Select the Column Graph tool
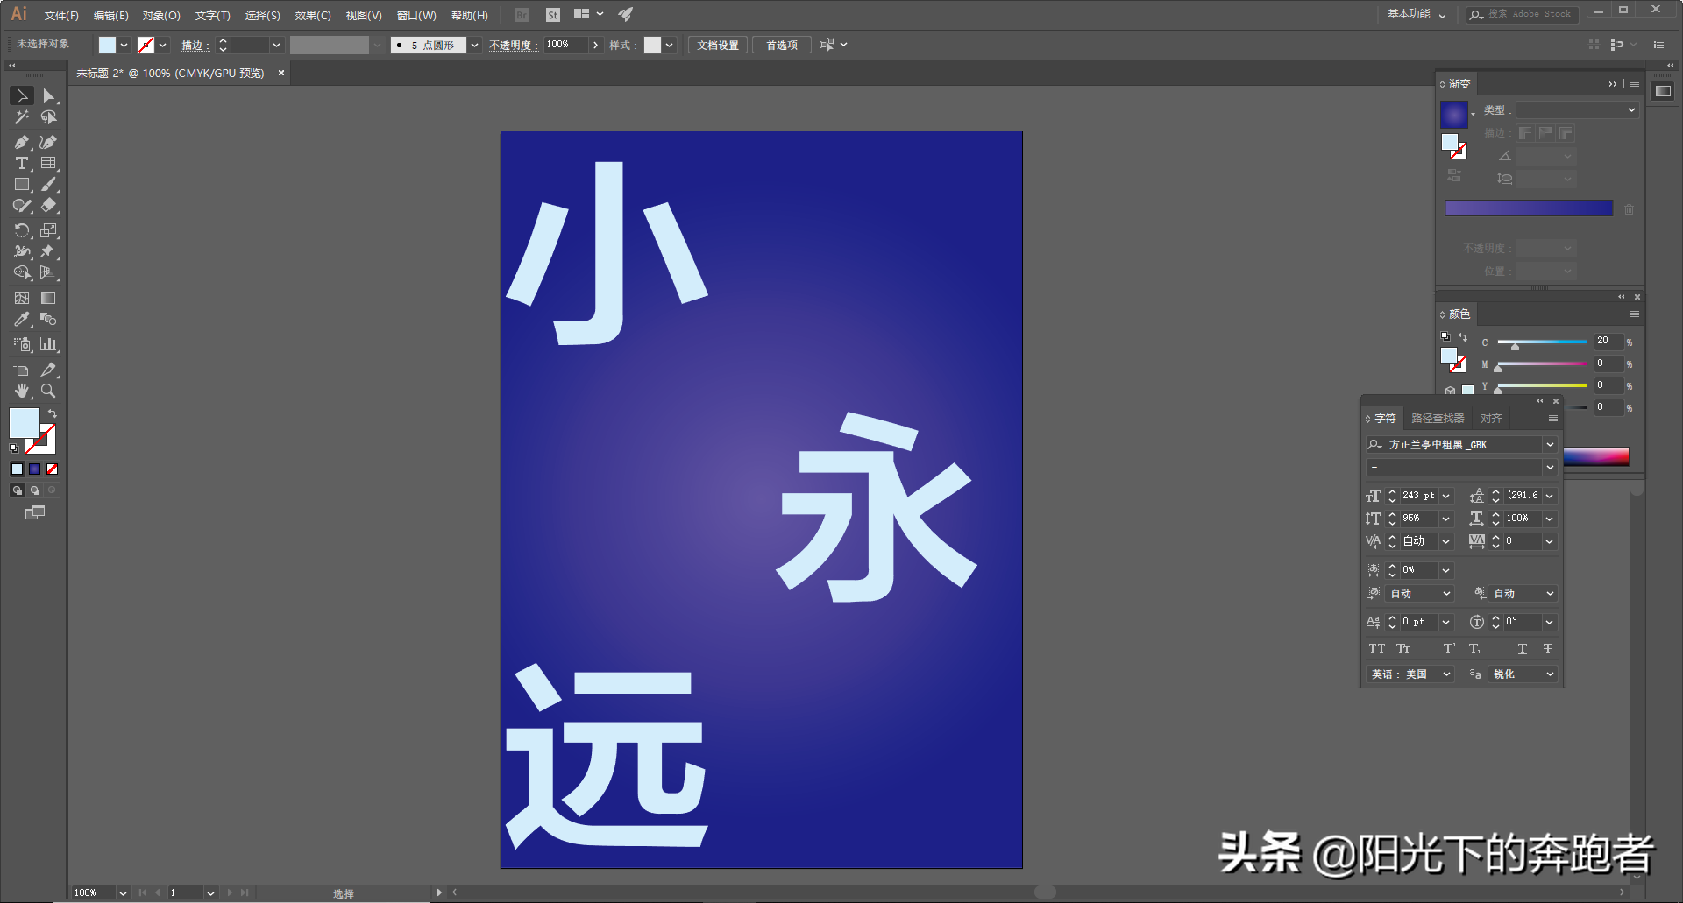Image resolution: width=1683 pixels, height=903 pixels. click(x=49, y=344)
